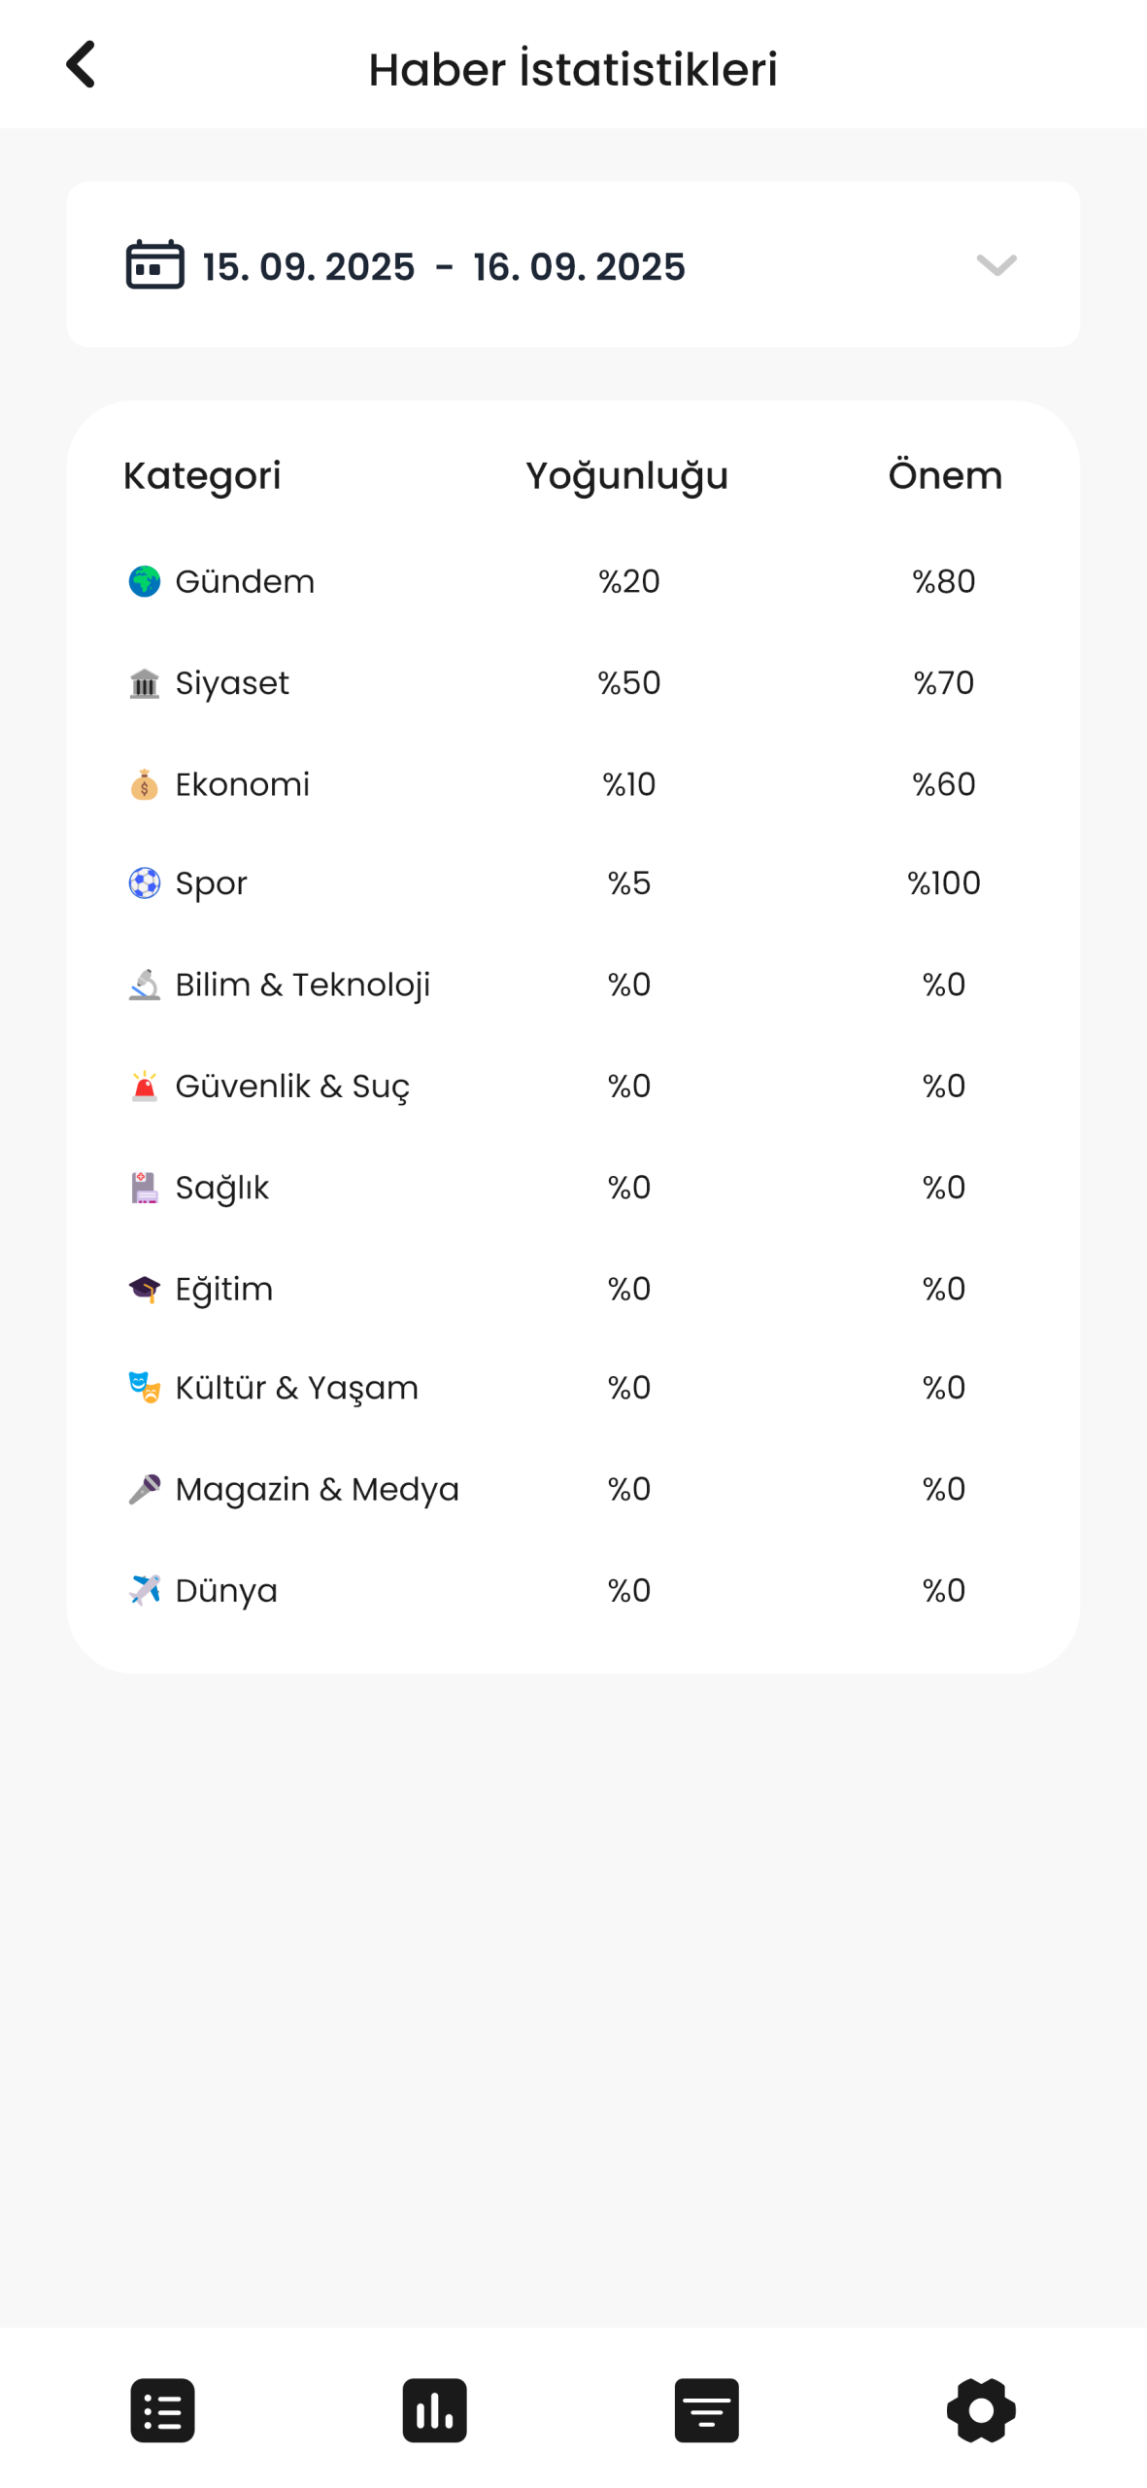Open the news list tab icon
This screenshot has height=2488, width=1147.
pyautogui.click(x=162, y=2409)
